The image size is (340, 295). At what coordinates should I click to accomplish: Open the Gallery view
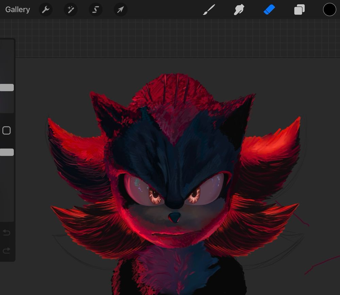coord(18,10)
